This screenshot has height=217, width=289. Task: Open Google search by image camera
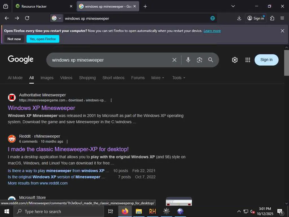(x=200, y=60)
